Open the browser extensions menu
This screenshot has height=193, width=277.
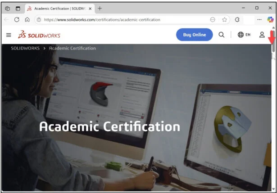237,20
